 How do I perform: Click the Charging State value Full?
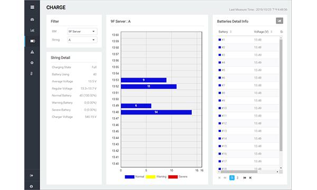pos(94,67)
